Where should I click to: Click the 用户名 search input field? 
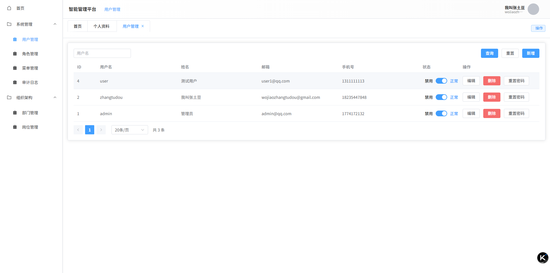click(102, 53)
